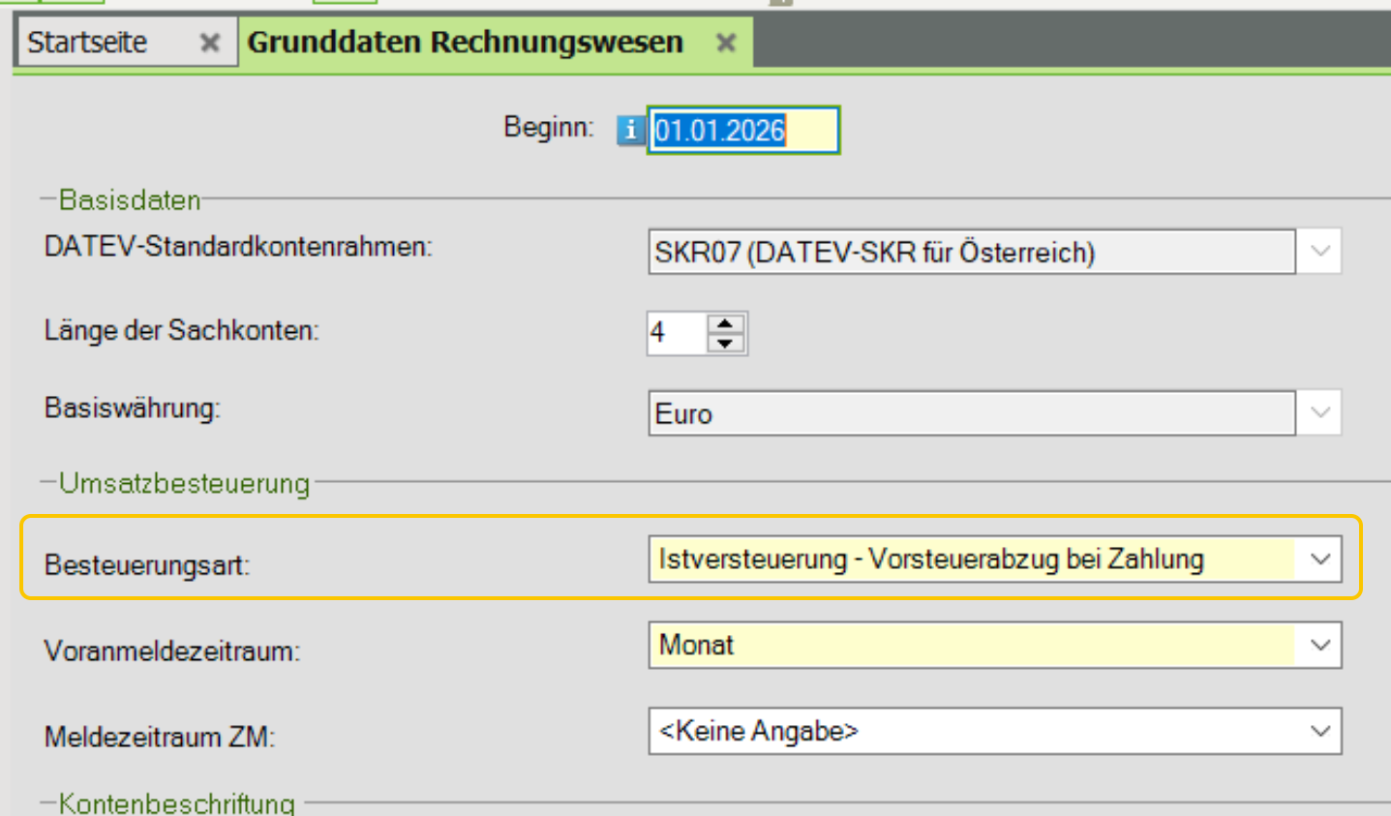Screen dimensions: 1391x816
Task: Decrease Länge der Sachkonten with down arrow
Action: pyautogui.click(x=725, y=343)
